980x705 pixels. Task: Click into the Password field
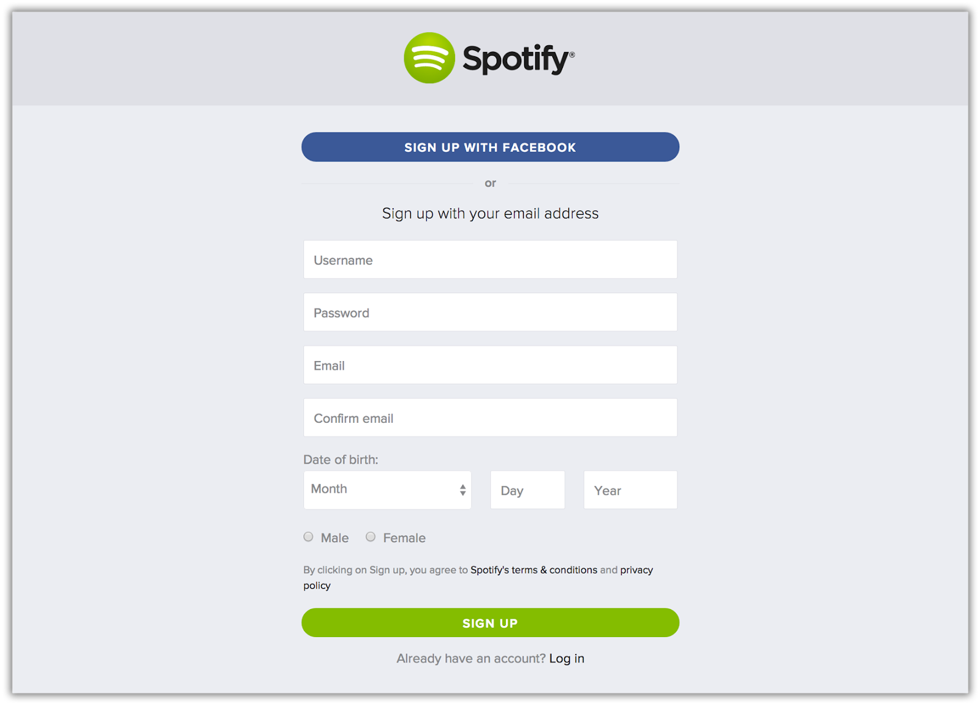pos(490,313)
